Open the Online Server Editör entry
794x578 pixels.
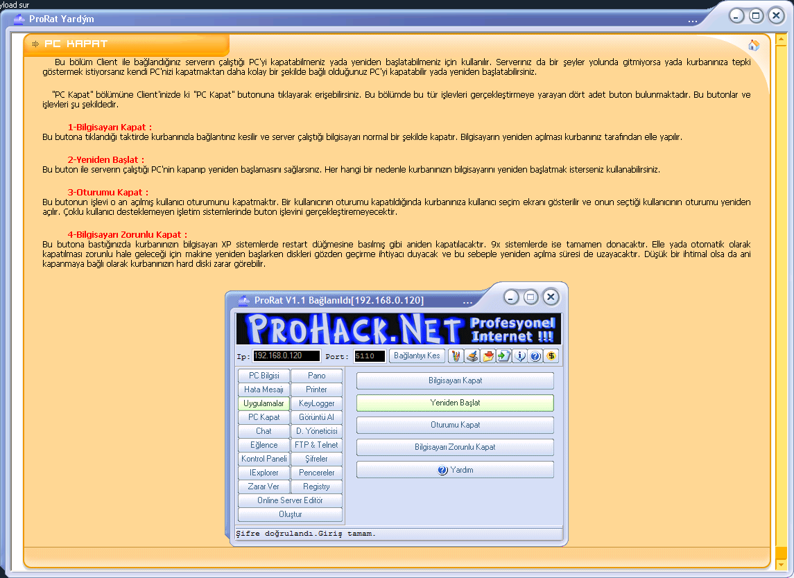pos(290,500)
